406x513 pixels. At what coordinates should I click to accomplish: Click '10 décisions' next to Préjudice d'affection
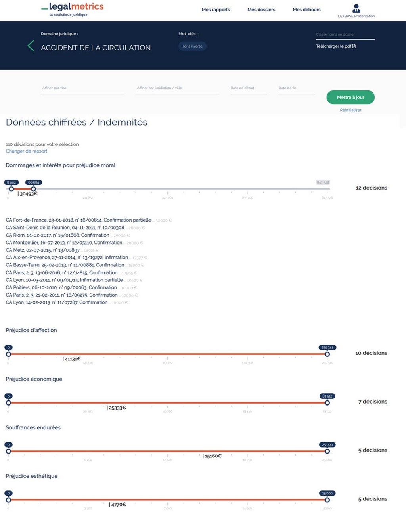point(371,353)
